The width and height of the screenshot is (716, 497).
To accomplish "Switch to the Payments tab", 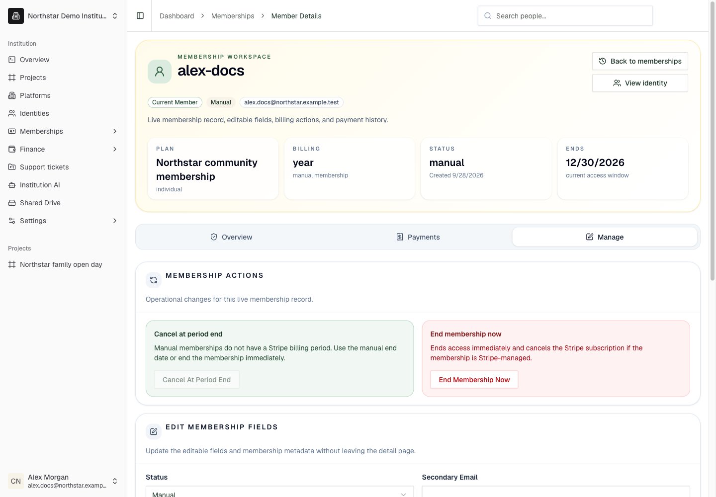I will coord(418,237).
